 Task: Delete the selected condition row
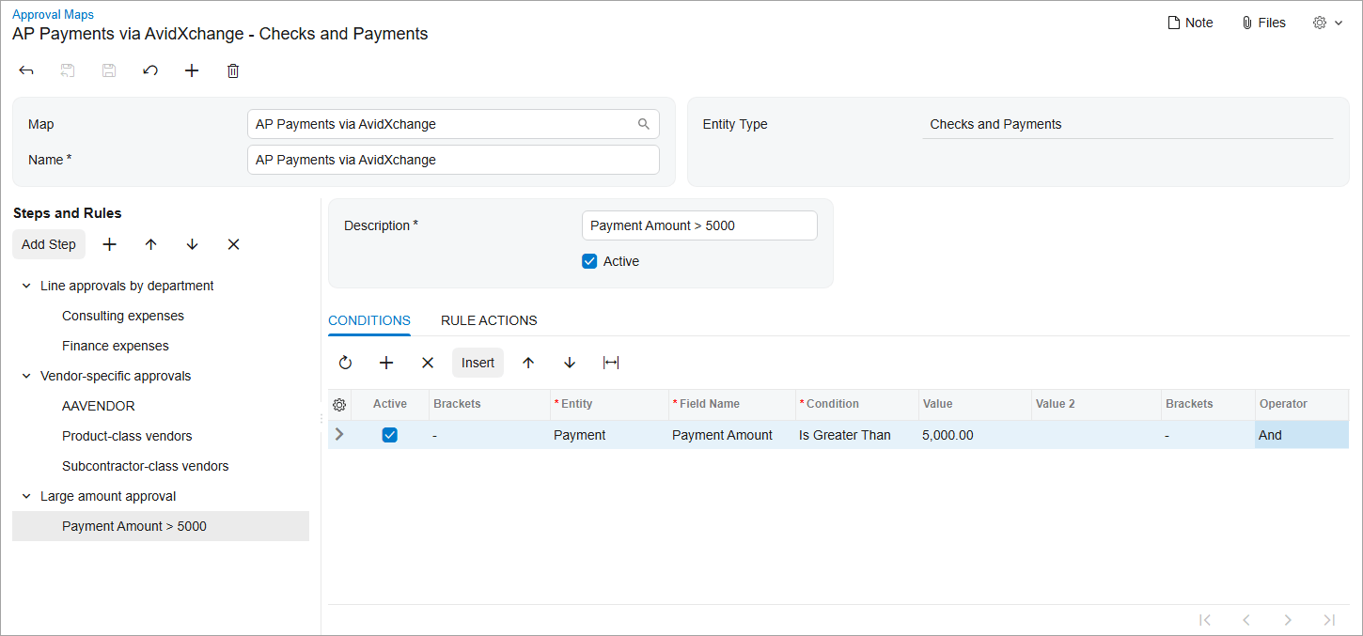pos(428,363)
